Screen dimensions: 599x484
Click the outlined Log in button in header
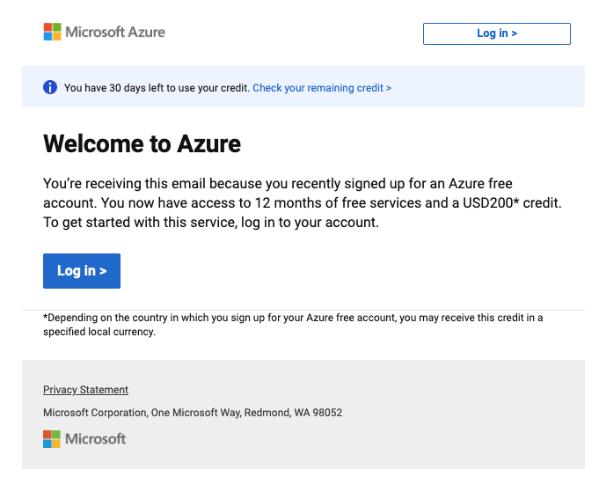point(497,33)
